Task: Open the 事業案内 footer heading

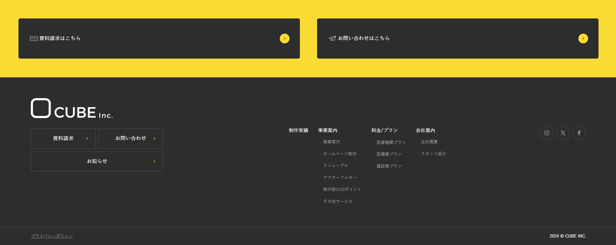Action: (328, 130)
